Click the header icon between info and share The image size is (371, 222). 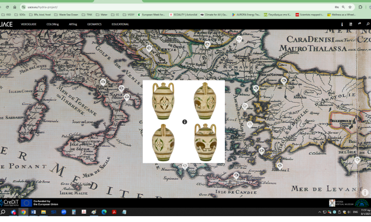point(351,24)
